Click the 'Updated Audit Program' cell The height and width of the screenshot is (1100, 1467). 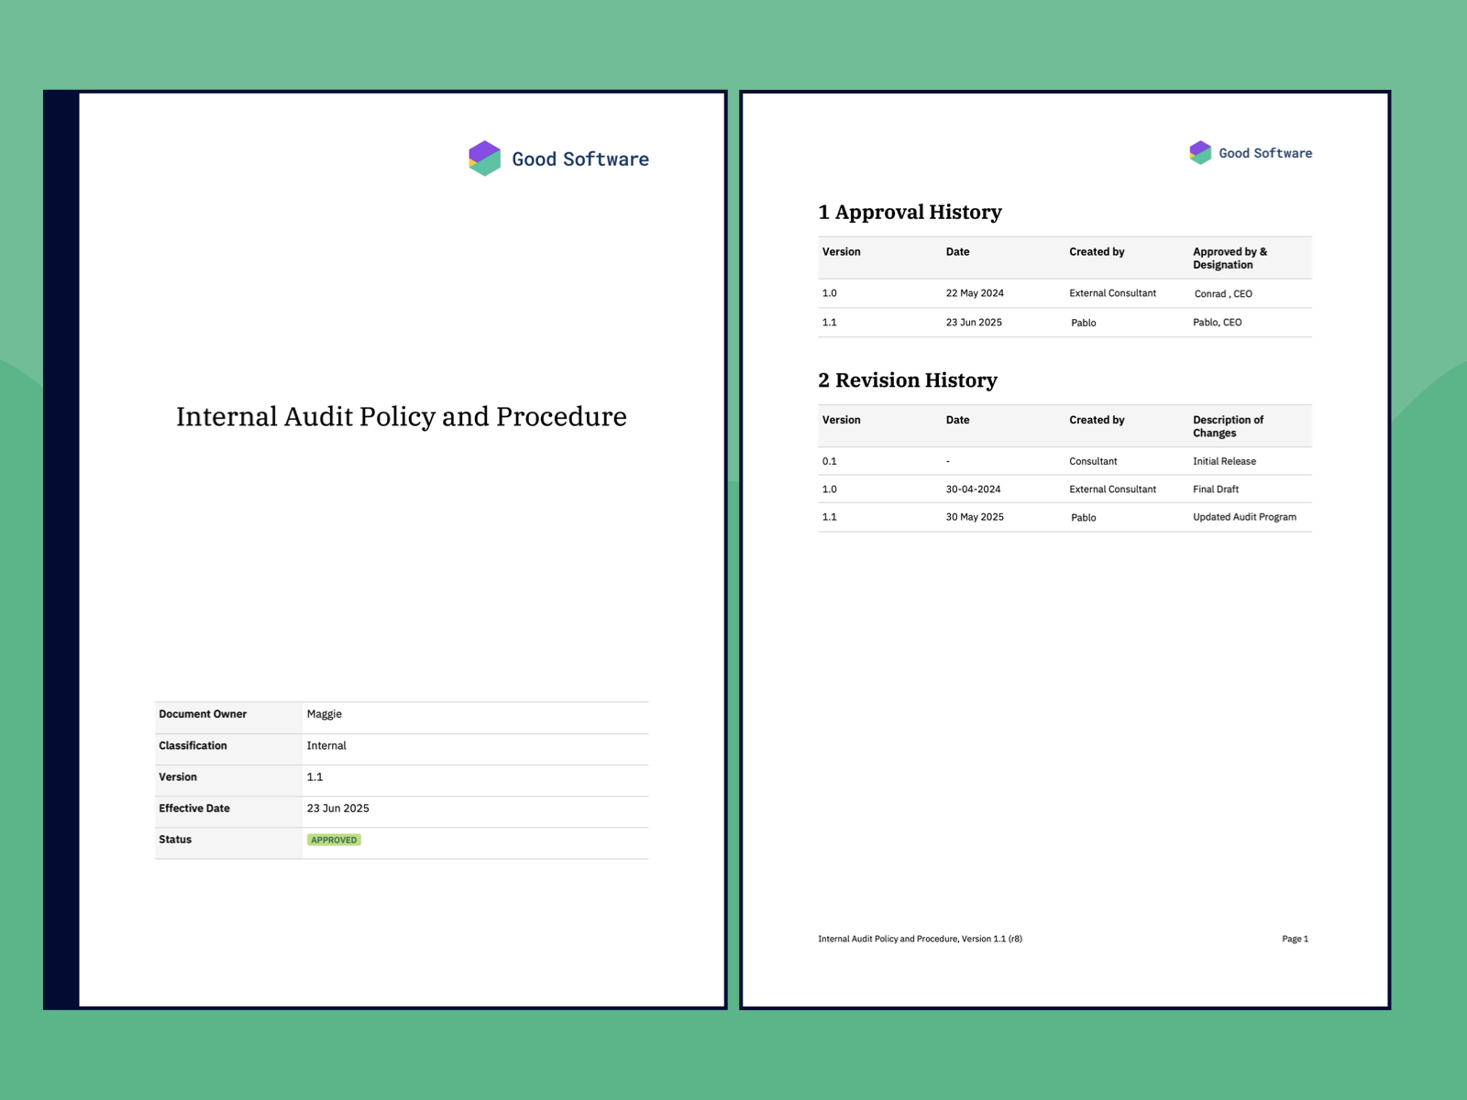pos(1245,517)
